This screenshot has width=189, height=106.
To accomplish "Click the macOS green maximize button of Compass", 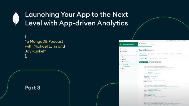I will (x=123, y=41).
